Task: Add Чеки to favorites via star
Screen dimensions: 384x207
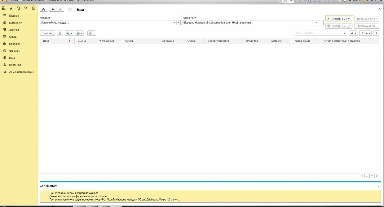Action: 70,10
